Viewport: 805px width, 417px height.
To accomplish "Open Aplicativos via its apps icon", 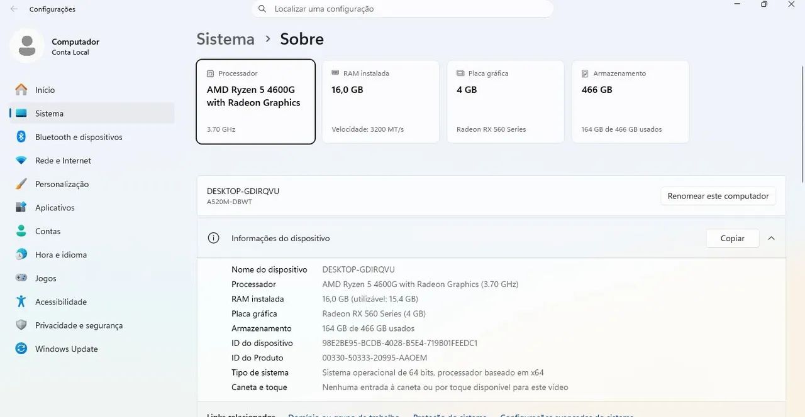I will click(21, 208).
